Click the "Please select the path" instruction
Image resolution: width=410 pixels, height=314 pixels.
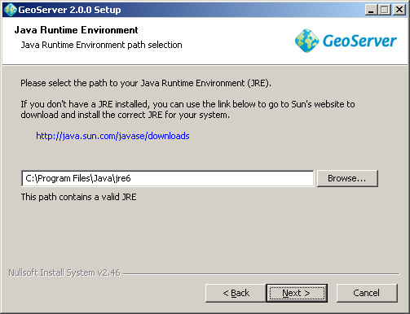[146, 83]
